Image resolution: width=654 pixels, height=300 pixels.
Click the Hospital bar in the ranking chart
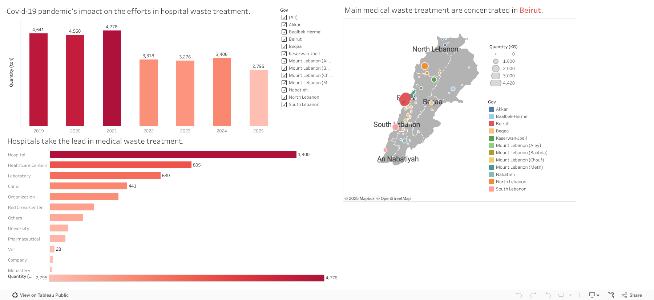pos(173,154)
